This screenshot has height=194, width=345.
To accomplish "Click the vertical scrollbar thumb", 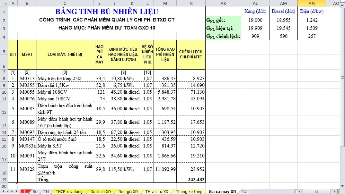I will [342, 77].
